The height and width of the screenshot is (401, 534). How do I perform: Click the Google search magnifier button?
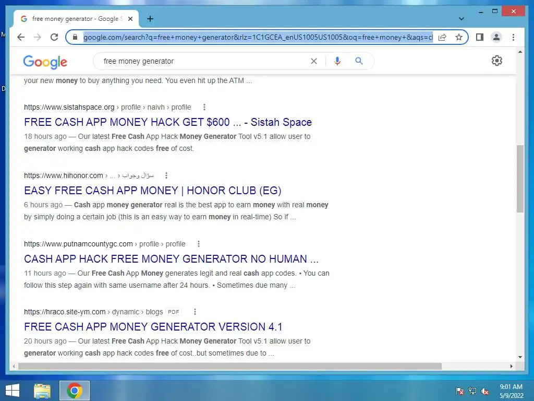click(x=359, y=61)
